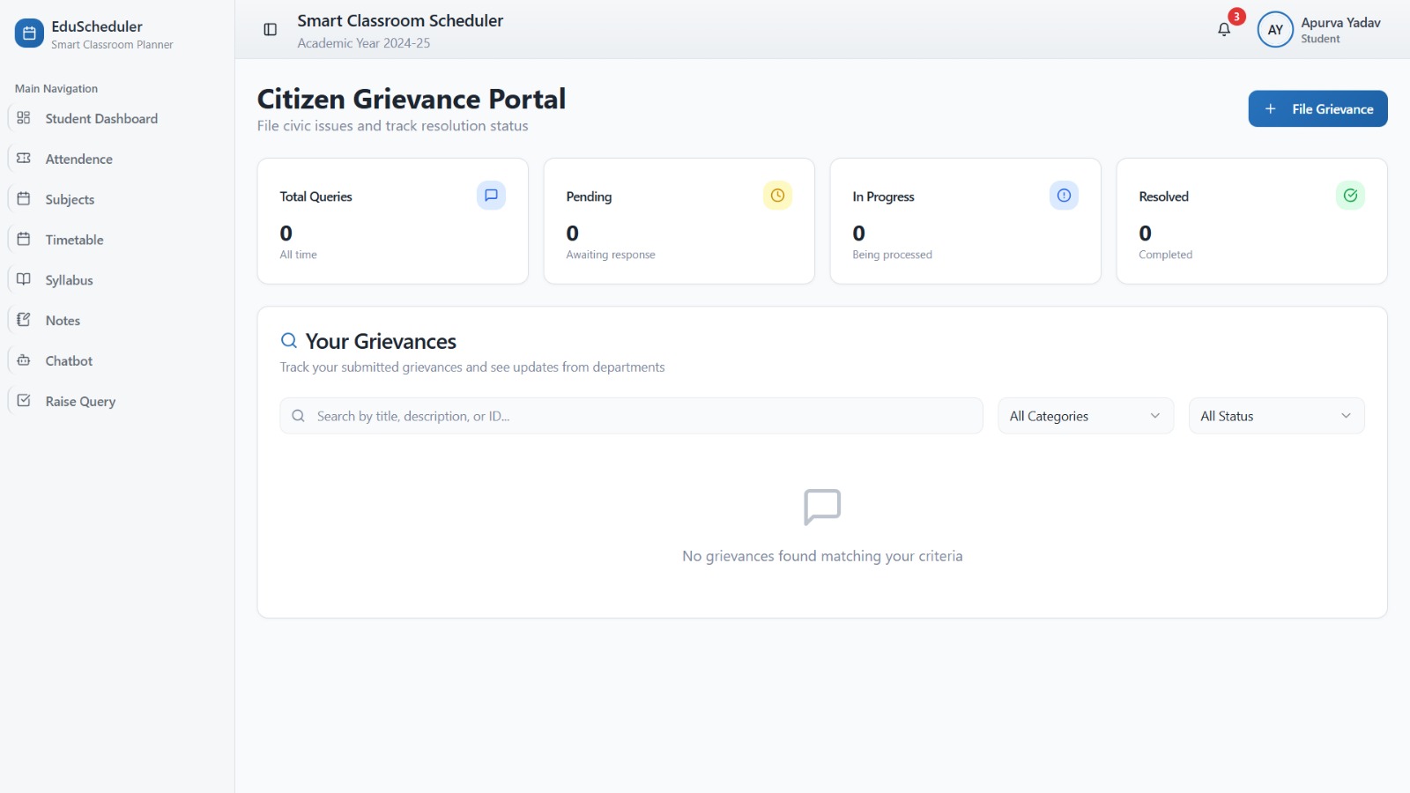
Task: Click the empty-state speech bubble icon
Action: [x=822, y=508]
